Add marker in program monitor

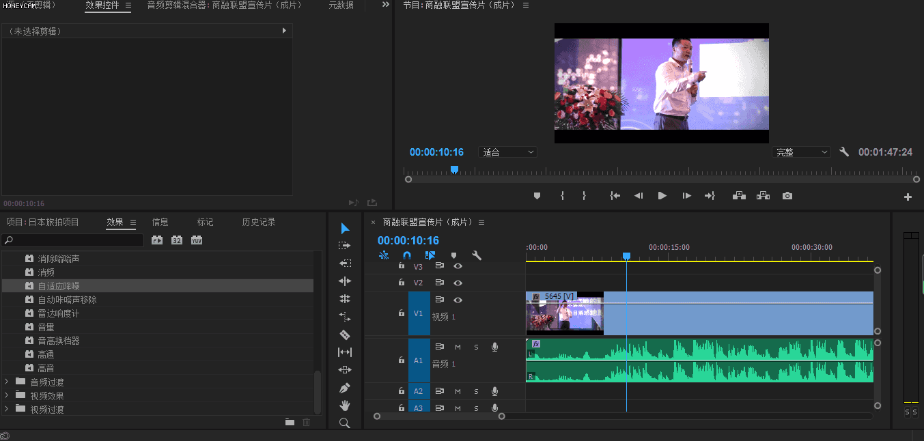coord(537,196)
